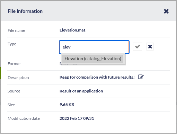The width and height of the screenshot is (177, 134).
Task: Click the 9.66 KB size value
Action: coord(67,105)
